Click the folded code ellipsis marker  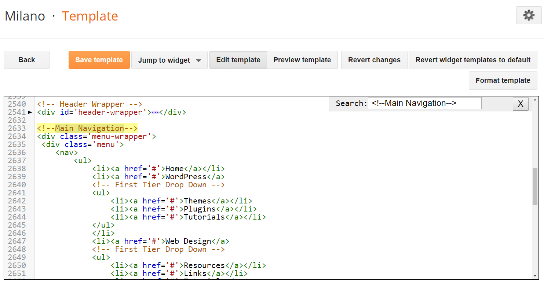[x=156, y=112]
